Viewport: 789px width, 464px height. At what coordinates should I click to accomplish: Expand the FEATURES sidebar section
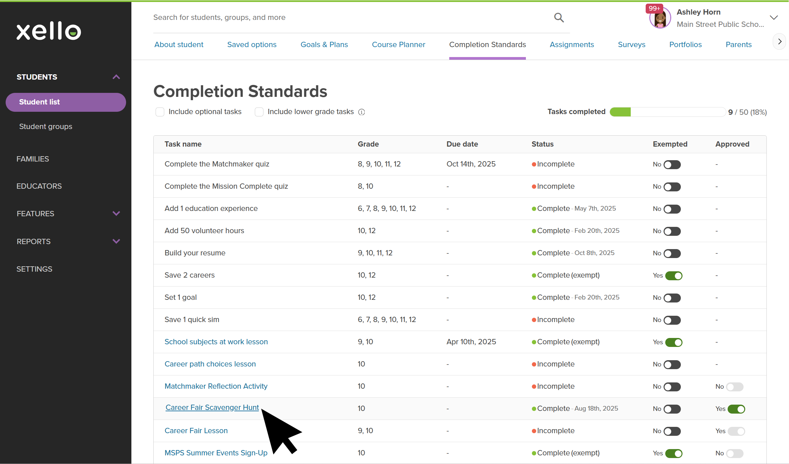click(116, 214)
